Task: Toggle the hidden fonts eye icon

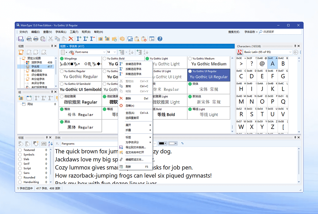Action: point(71,52)
